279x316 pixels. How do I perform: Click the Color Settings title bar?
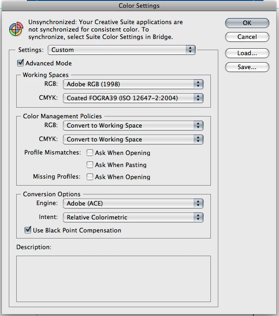139,6
